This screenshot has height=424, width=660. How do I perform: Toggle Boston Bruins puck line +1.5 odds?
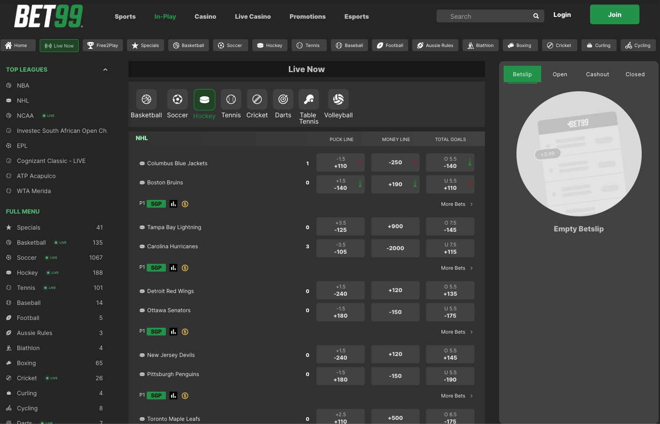341,184
